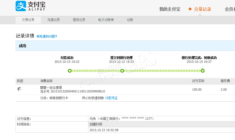
Task: Open the 付款凭证 link
Action: coord(111,98)
